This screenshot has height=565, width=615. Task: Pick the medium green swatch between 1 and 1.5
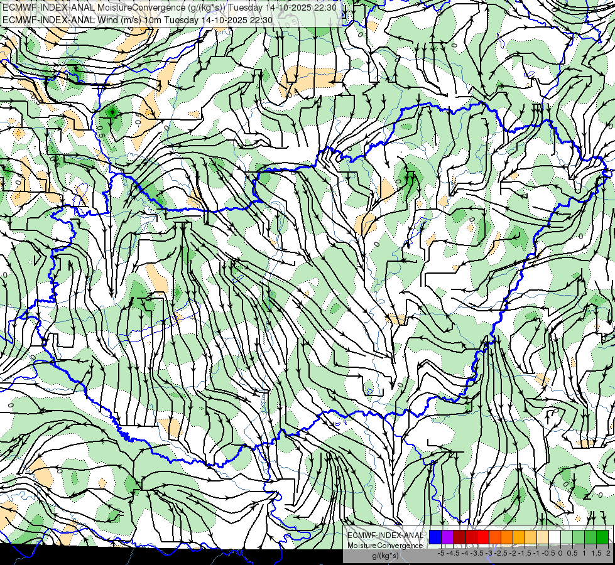pyautogui.click(x=591, y=537)
